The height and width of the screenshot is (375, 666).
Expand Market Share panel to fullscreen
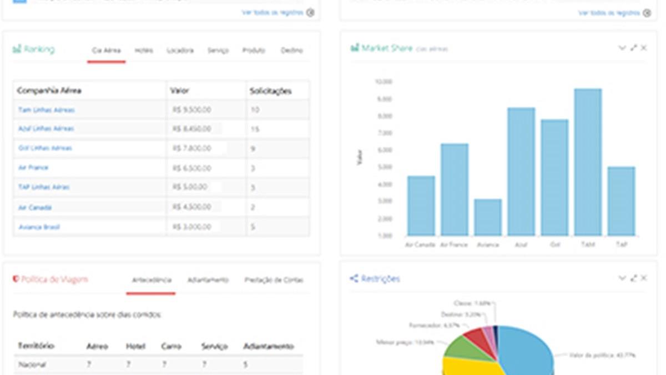click(633, 48)
